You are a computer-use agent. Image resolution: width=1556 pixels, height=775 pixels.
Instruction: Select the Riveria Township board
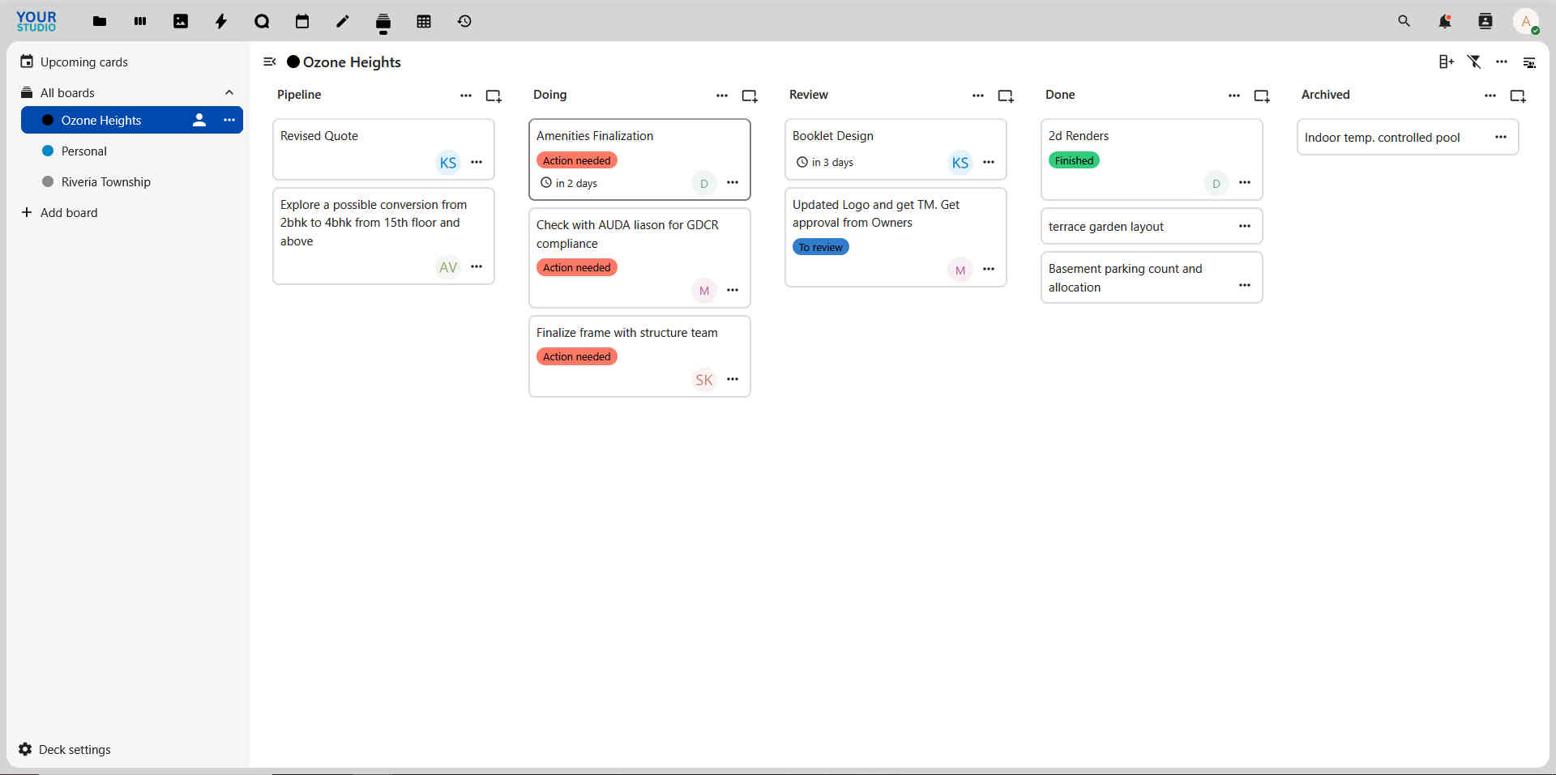click(x=131, y=182)
